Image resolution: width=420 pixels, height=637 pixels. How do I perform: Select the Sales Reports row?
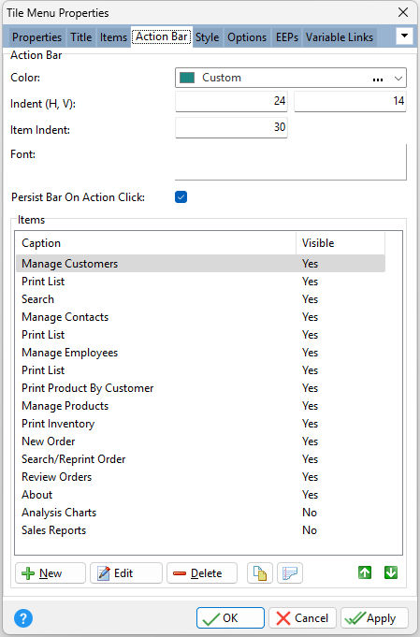201,530
